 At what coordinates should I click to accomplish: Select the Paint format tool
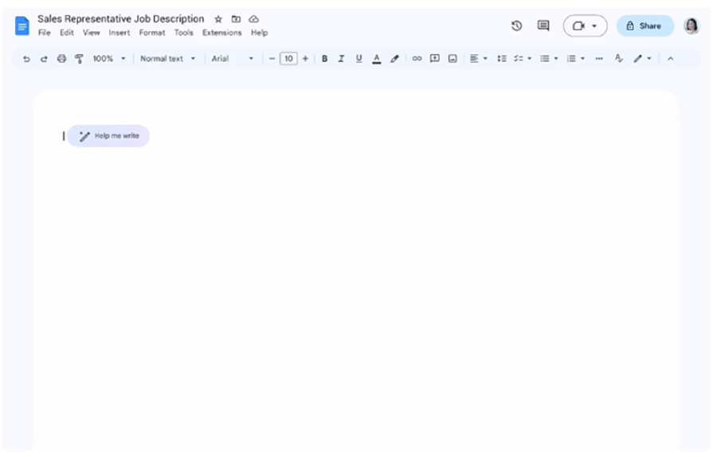tap(79, 59)
